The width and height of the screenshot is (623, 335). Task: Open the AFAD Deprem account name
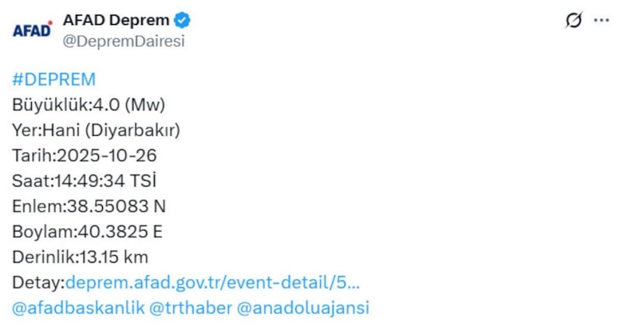pyautogui.click(x=117, y=20)
